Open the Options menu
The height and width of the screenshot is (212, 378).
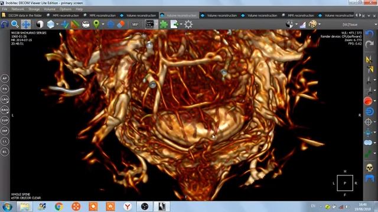(x=66, y=9)
